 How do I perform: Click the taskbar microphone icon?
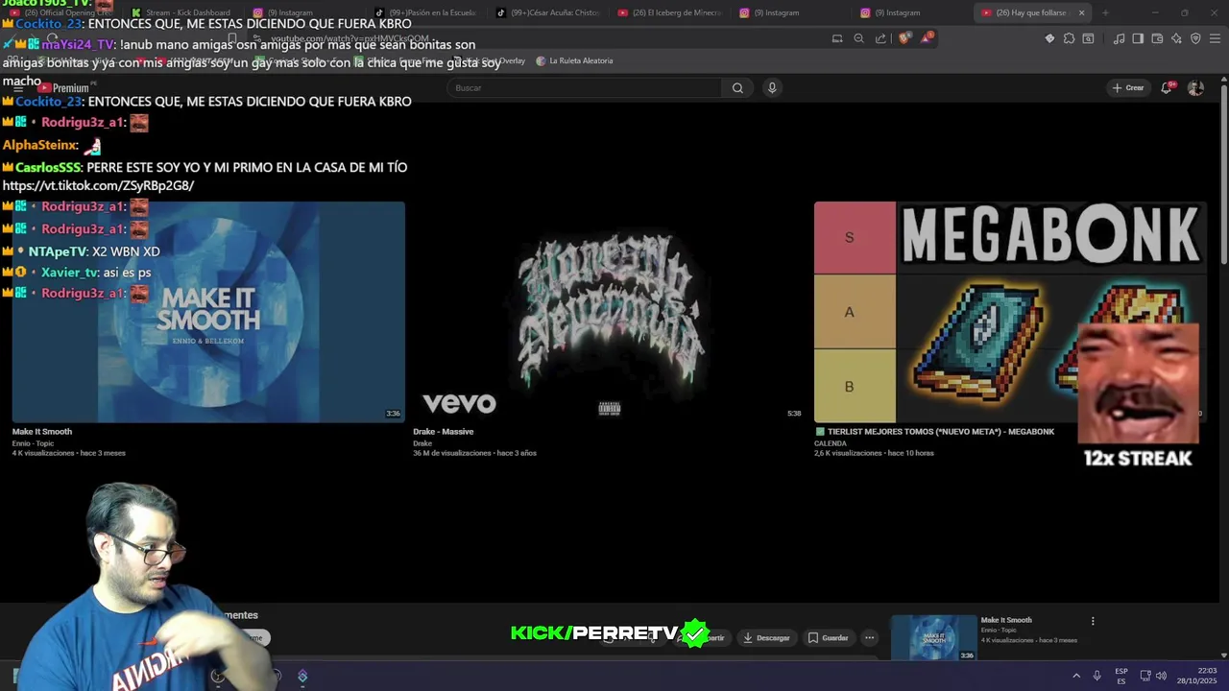coord(1096,676)
